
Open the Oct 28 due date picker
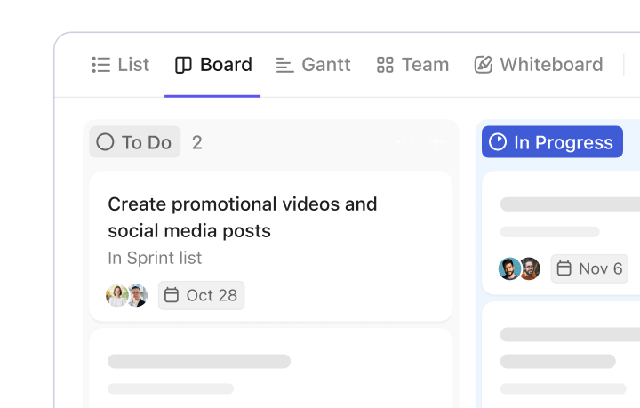click(201, 295)
